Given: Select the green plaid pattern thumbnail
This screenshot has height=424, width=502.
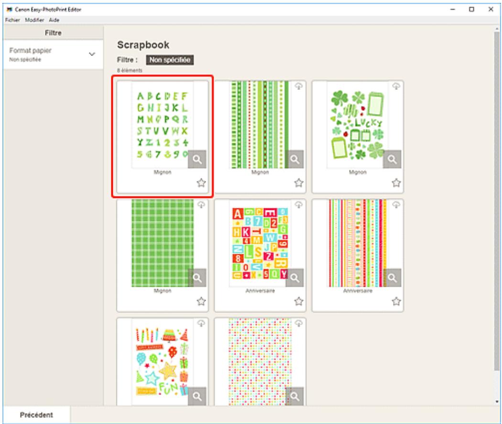Looking at the screenshot, I should tap(163, 243).
